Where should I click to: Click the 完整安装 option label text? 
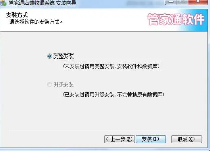click(x=64, y=56)
